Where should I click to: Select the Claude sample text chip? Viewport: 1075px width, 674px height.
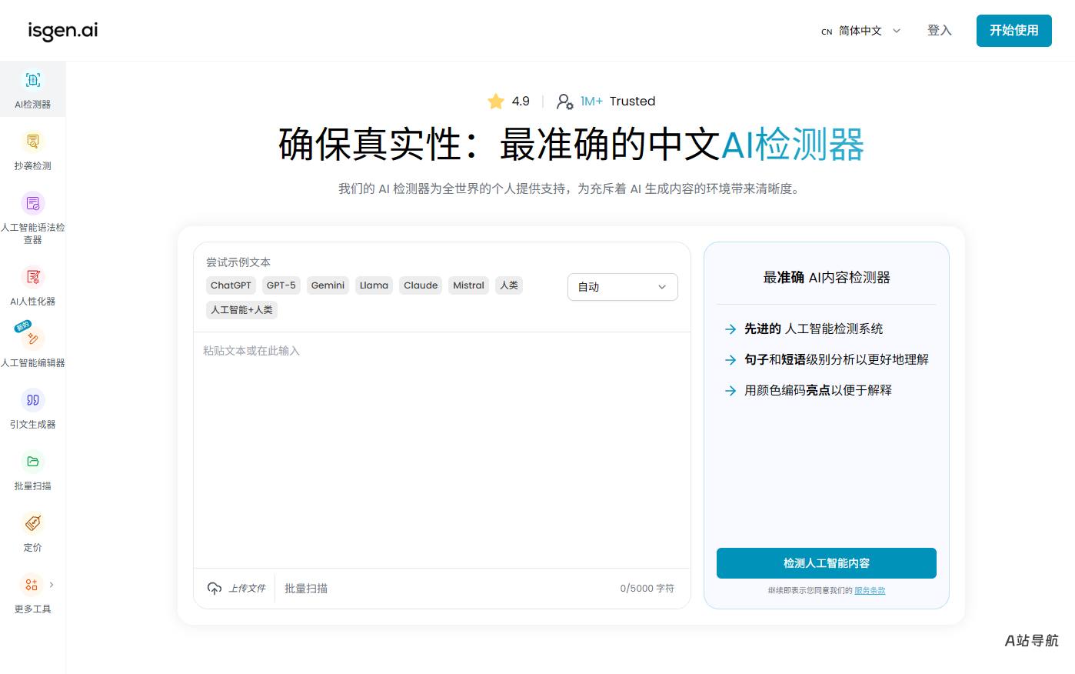[x=421, y=285]
